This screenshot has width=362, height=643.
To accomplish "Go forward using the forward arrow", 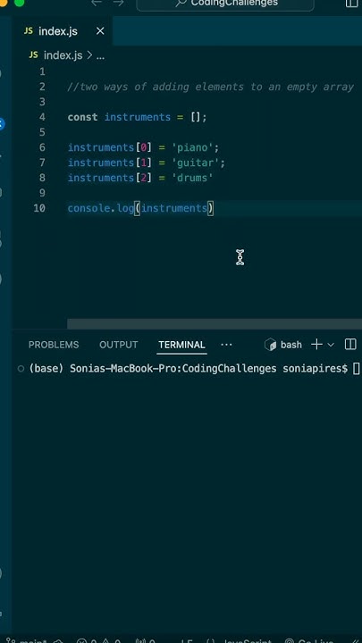I will click(119, 4).
